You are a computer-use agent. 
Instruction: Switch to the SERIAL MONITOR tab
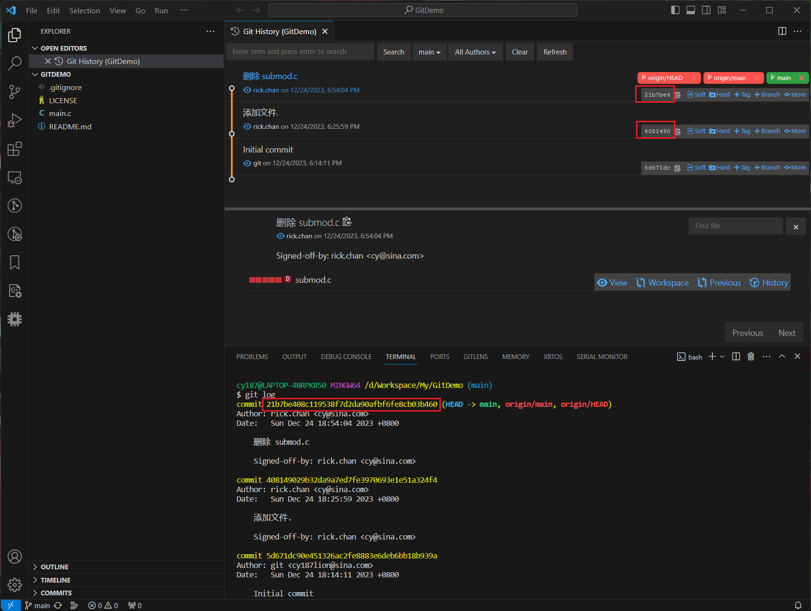602,357
